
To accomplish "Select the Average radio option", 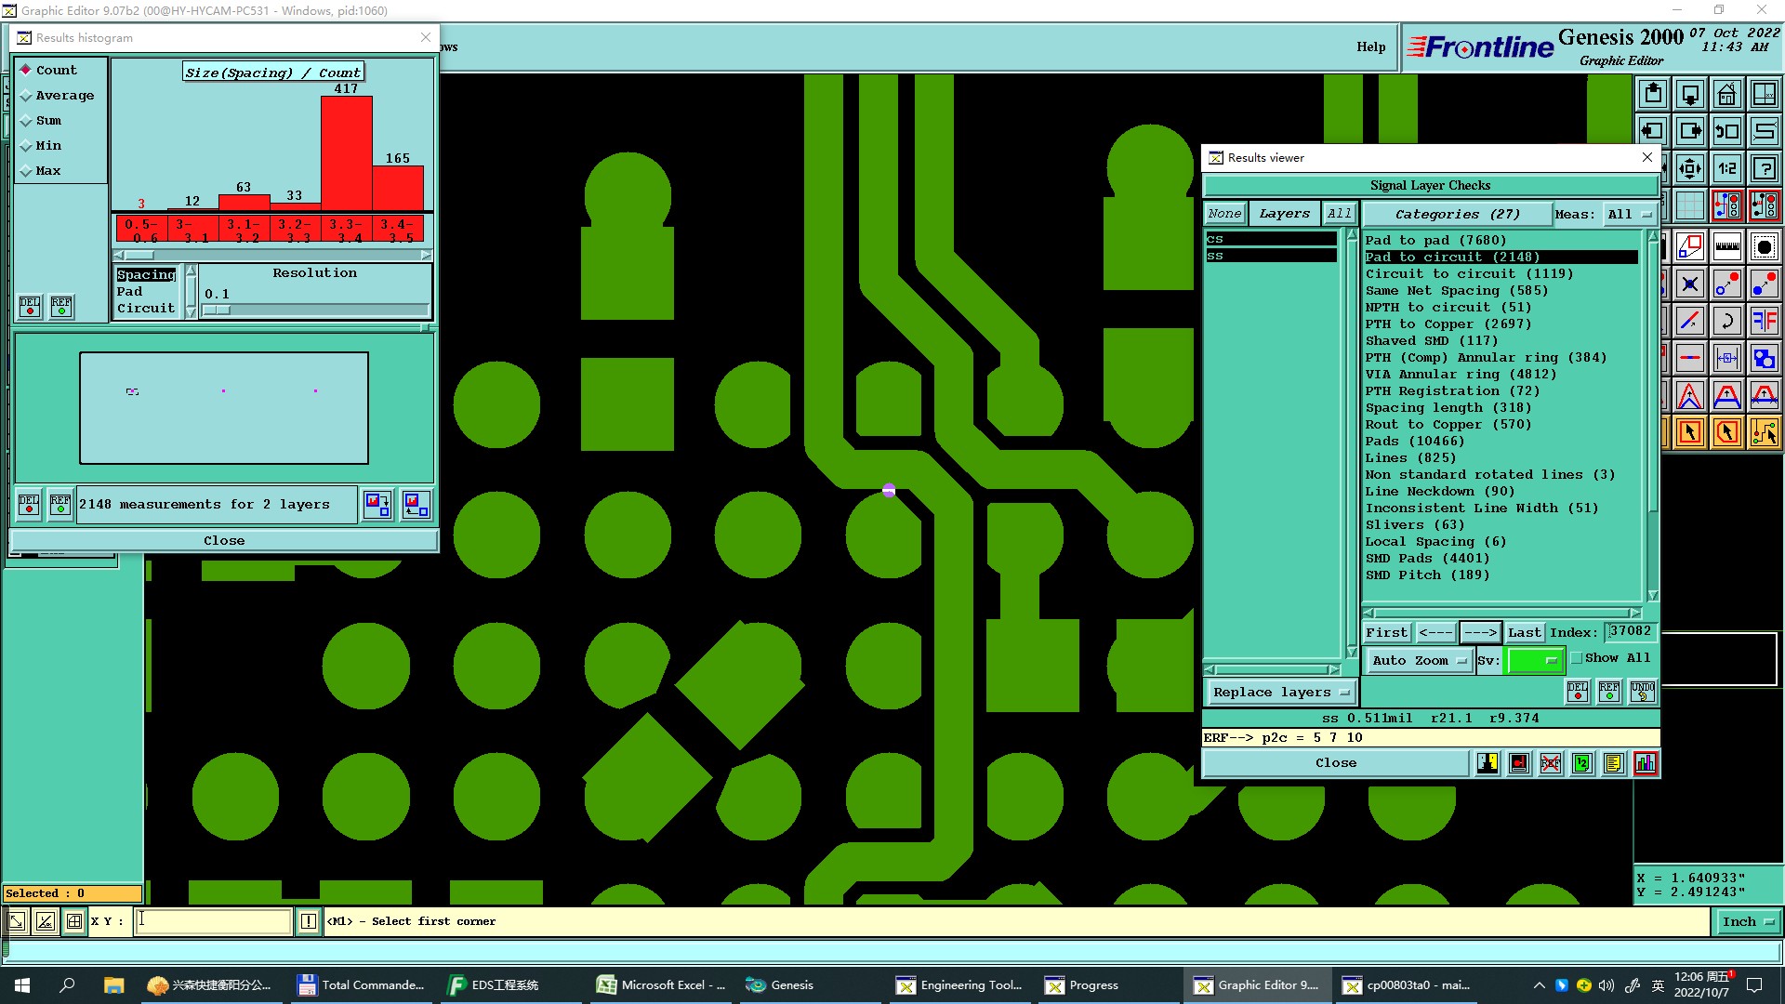I will 27,96.
